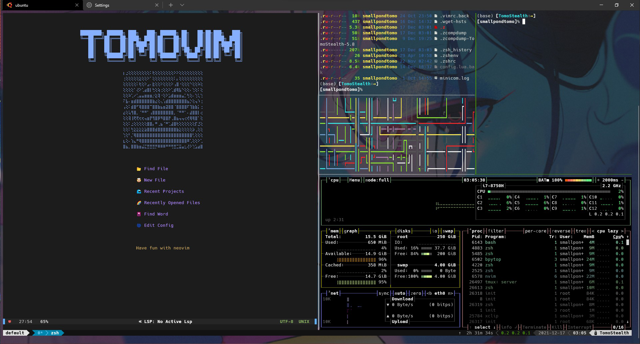This screenshot has width=640, height=344.
Task: Click the Ubuntu logo in the ubuntu tab
Action: click(9, 5)
